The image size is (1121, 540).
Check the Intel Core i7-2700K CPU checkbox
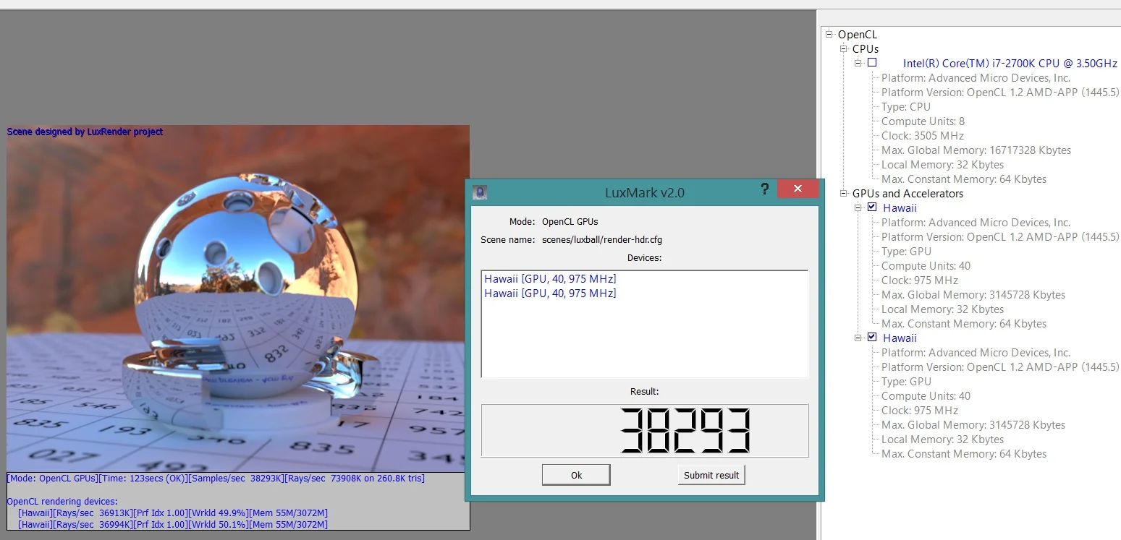(872, 63)
